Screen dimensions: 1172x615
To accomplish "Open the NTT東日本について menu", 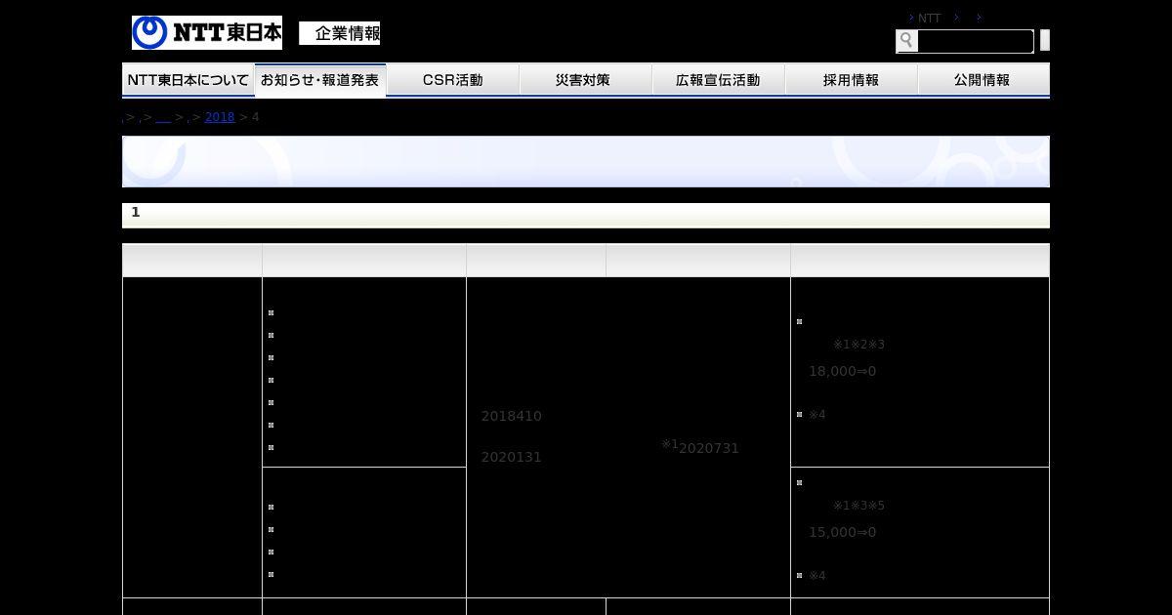I will click(188, 80).
